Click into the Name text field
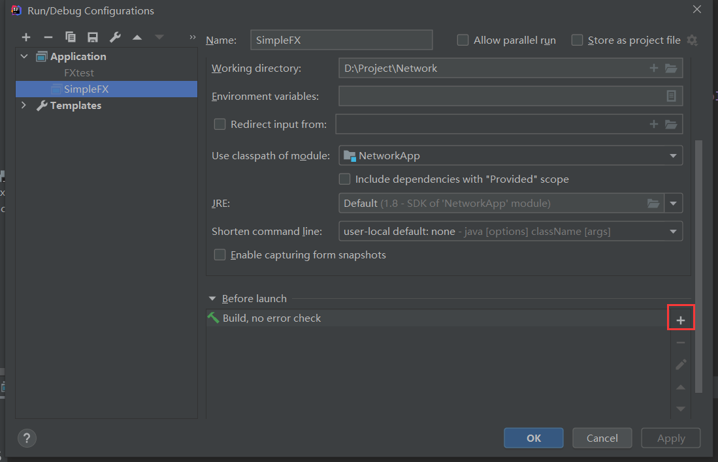Screen dimensions: 718x462 click(341, 40)
